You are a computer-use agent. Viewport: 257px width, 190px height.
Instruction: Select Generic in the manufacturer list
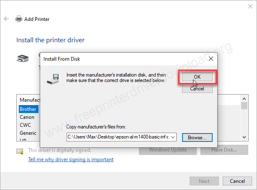pos(28,133)
